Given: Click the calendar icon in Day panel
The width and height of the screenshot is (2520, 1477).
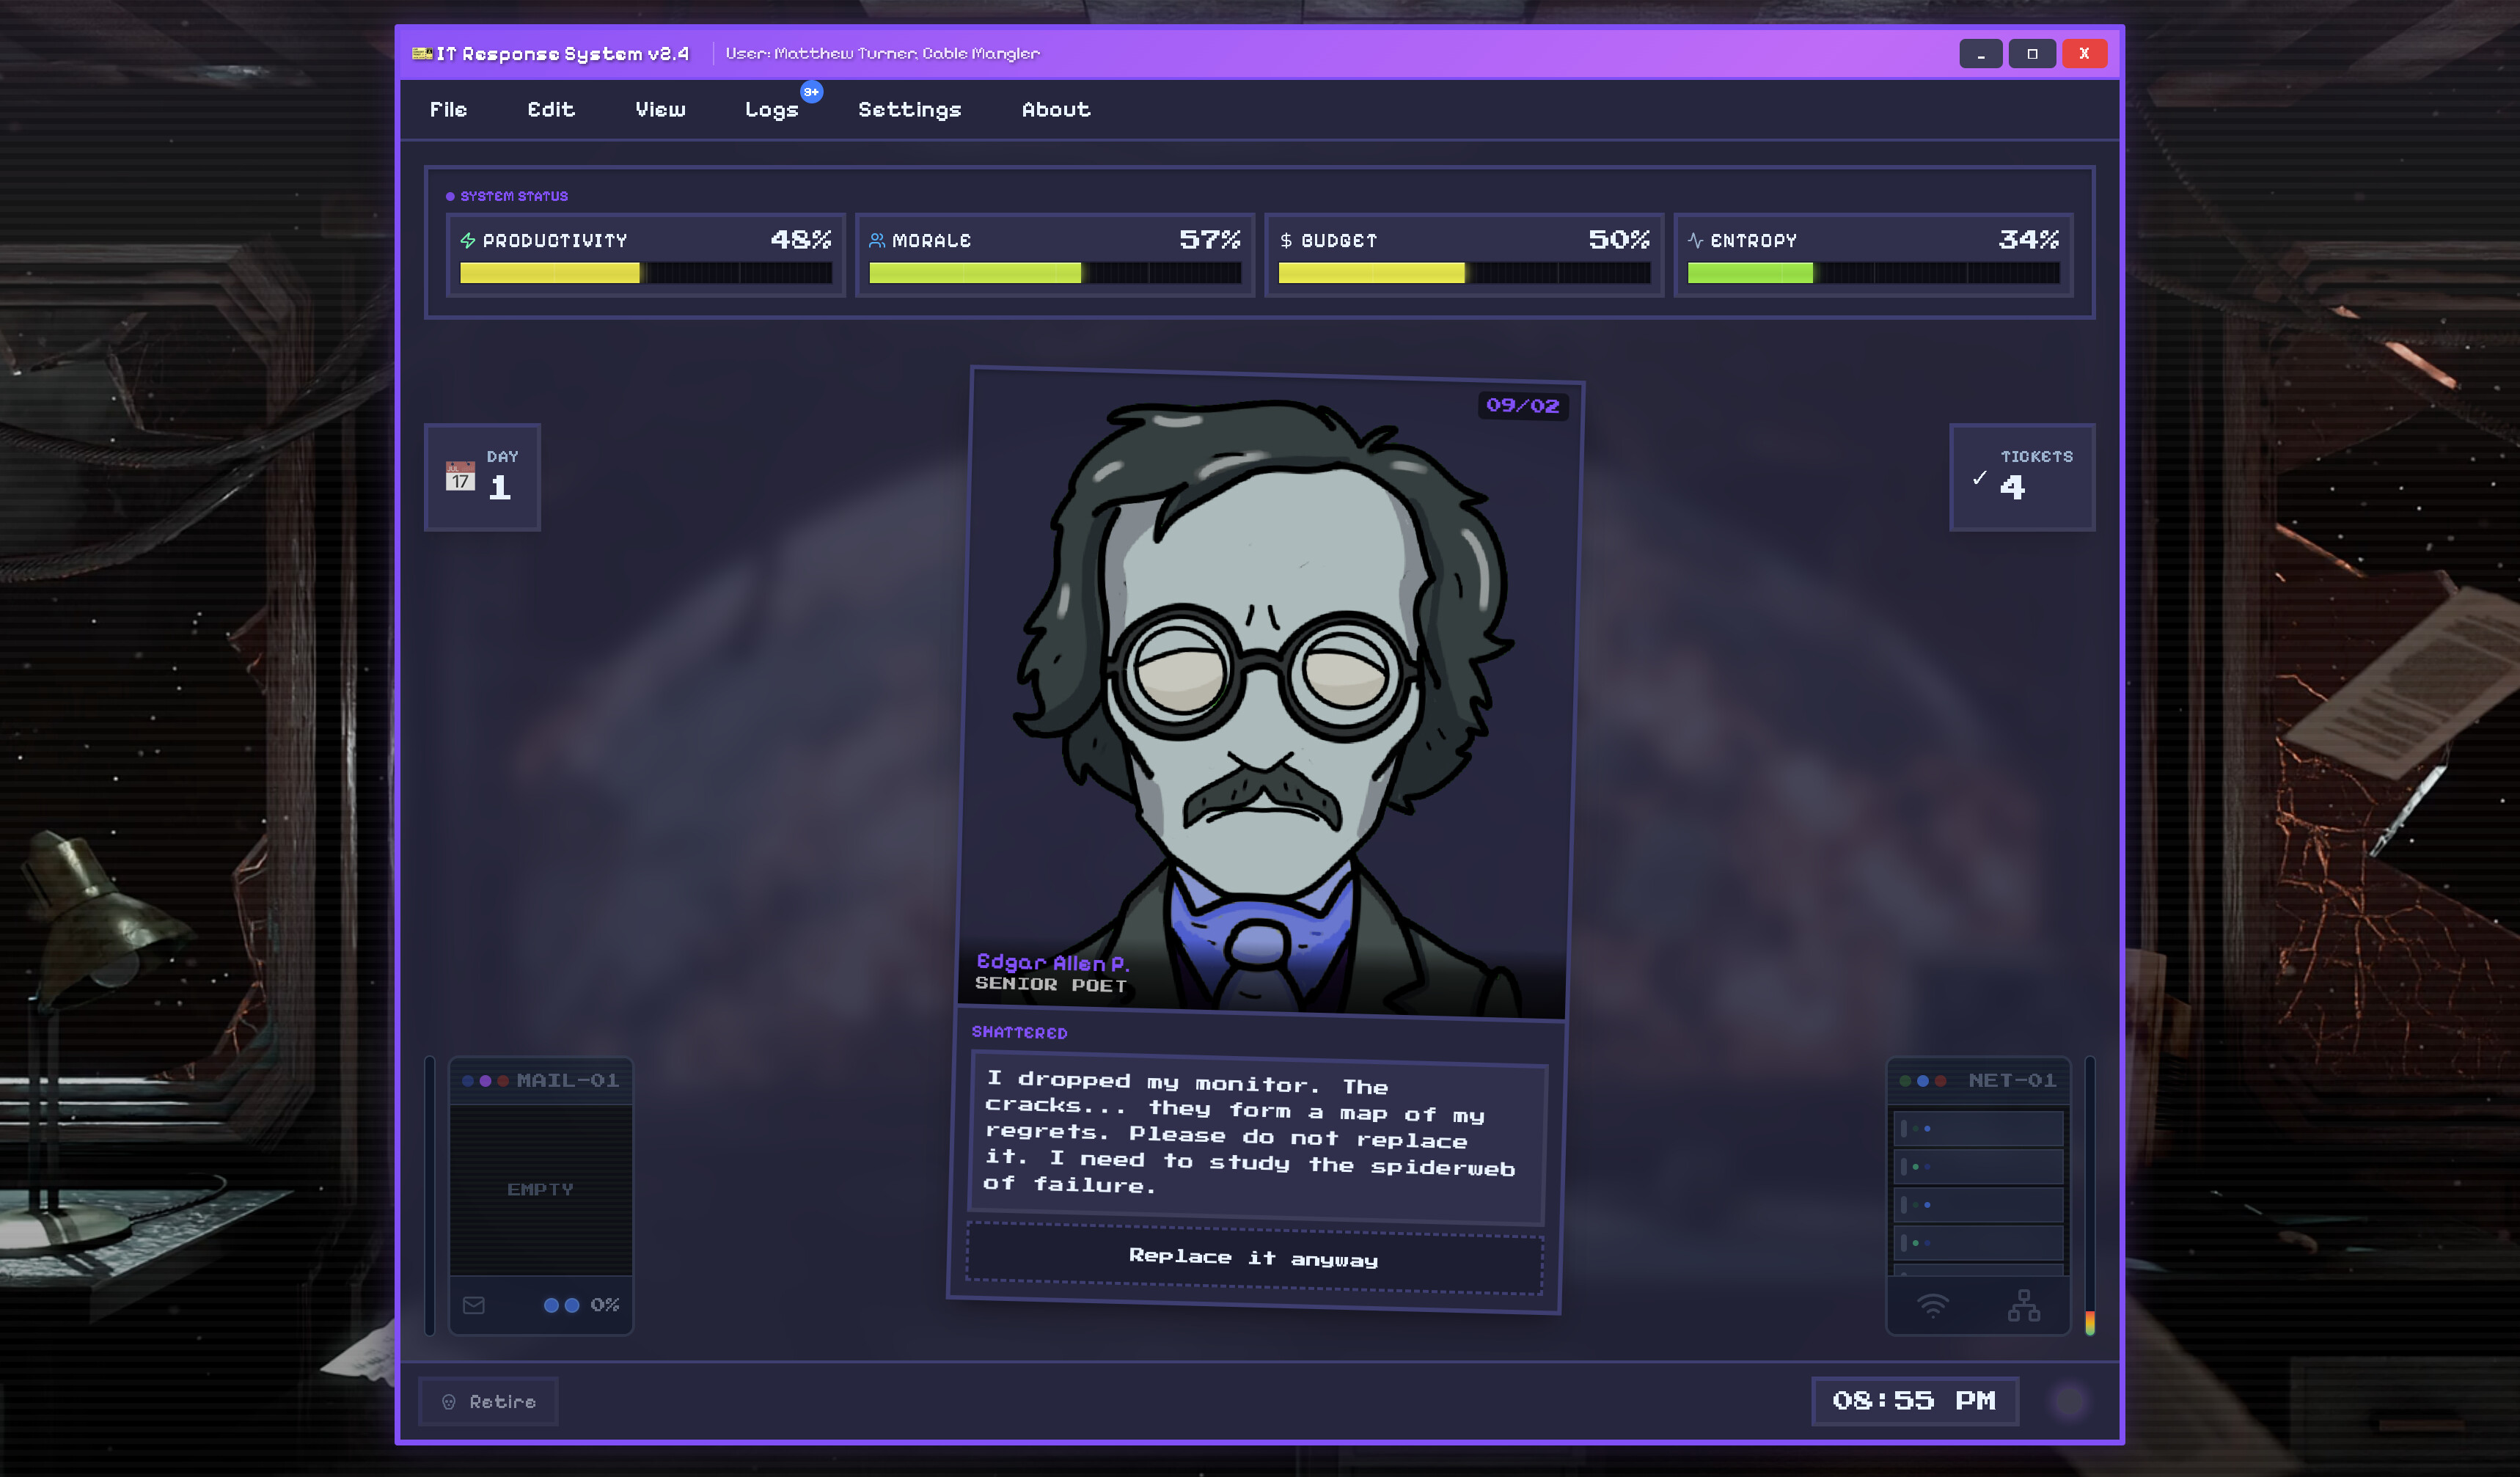Looking at the screenshot, I should pos(460,476).
